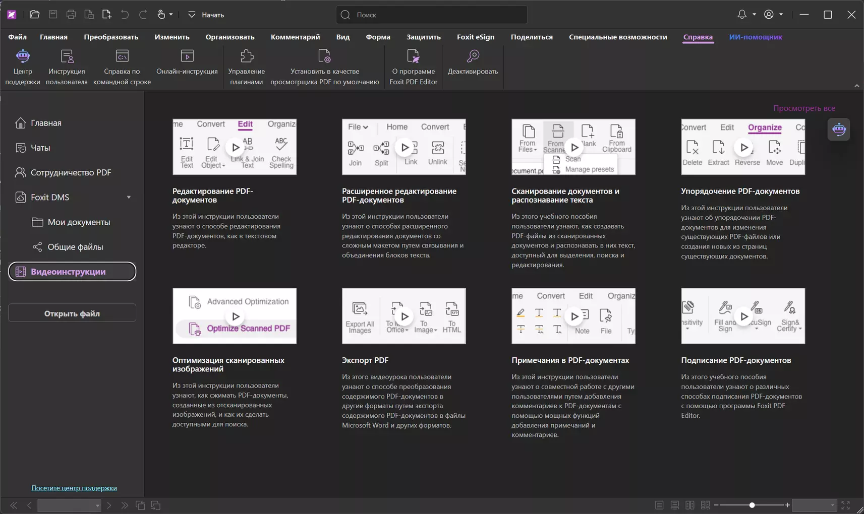The image size is (864, 514).
Task: Click the zoom slider handle
Action: point(752,505)
